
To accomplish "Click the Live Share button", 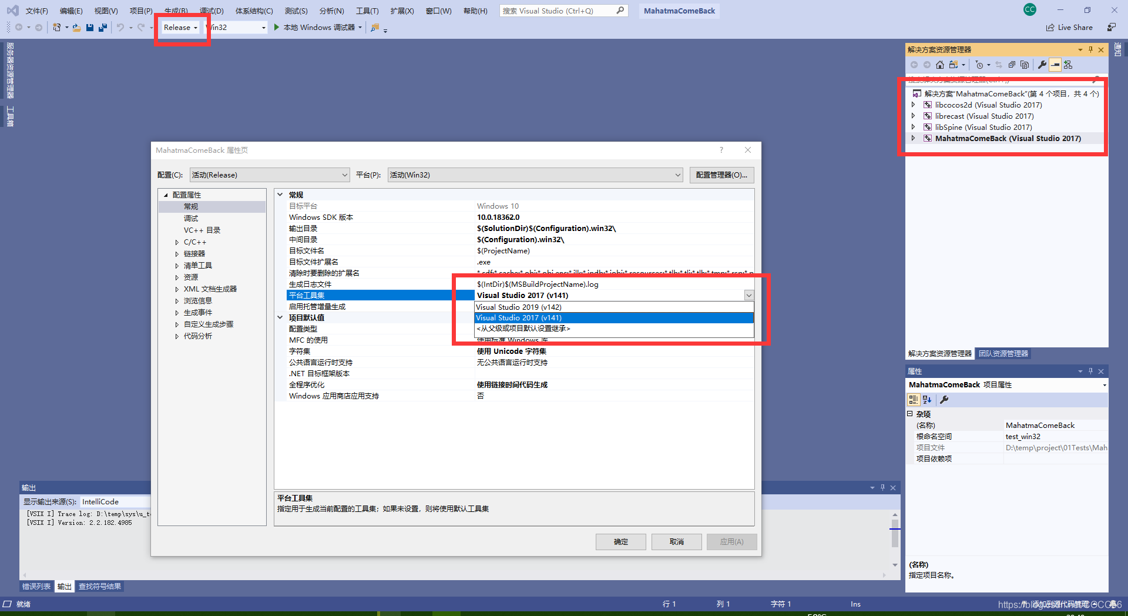I will (1069, 27).
